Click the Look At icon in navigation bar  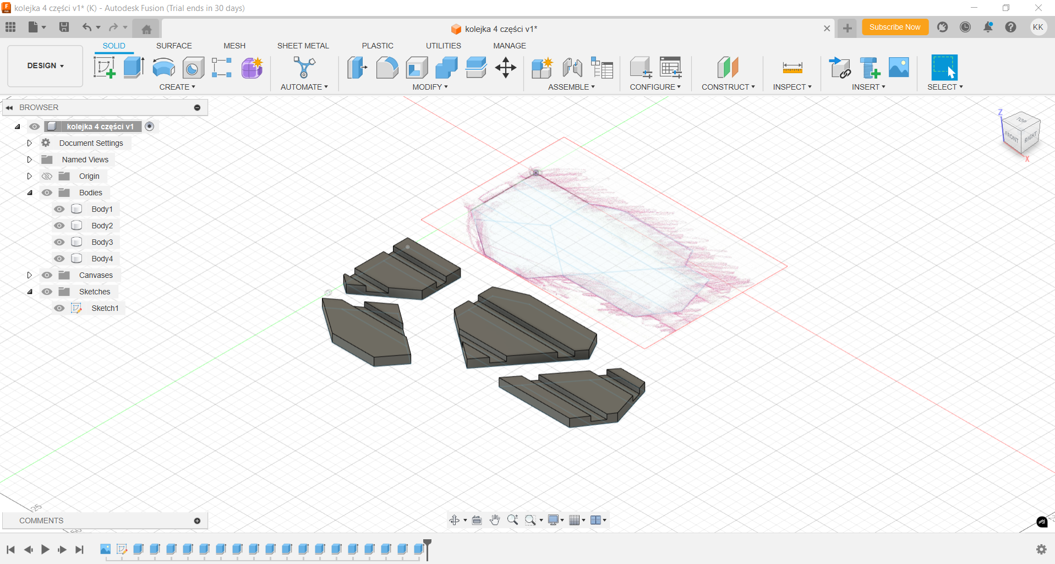coord(477,520)
